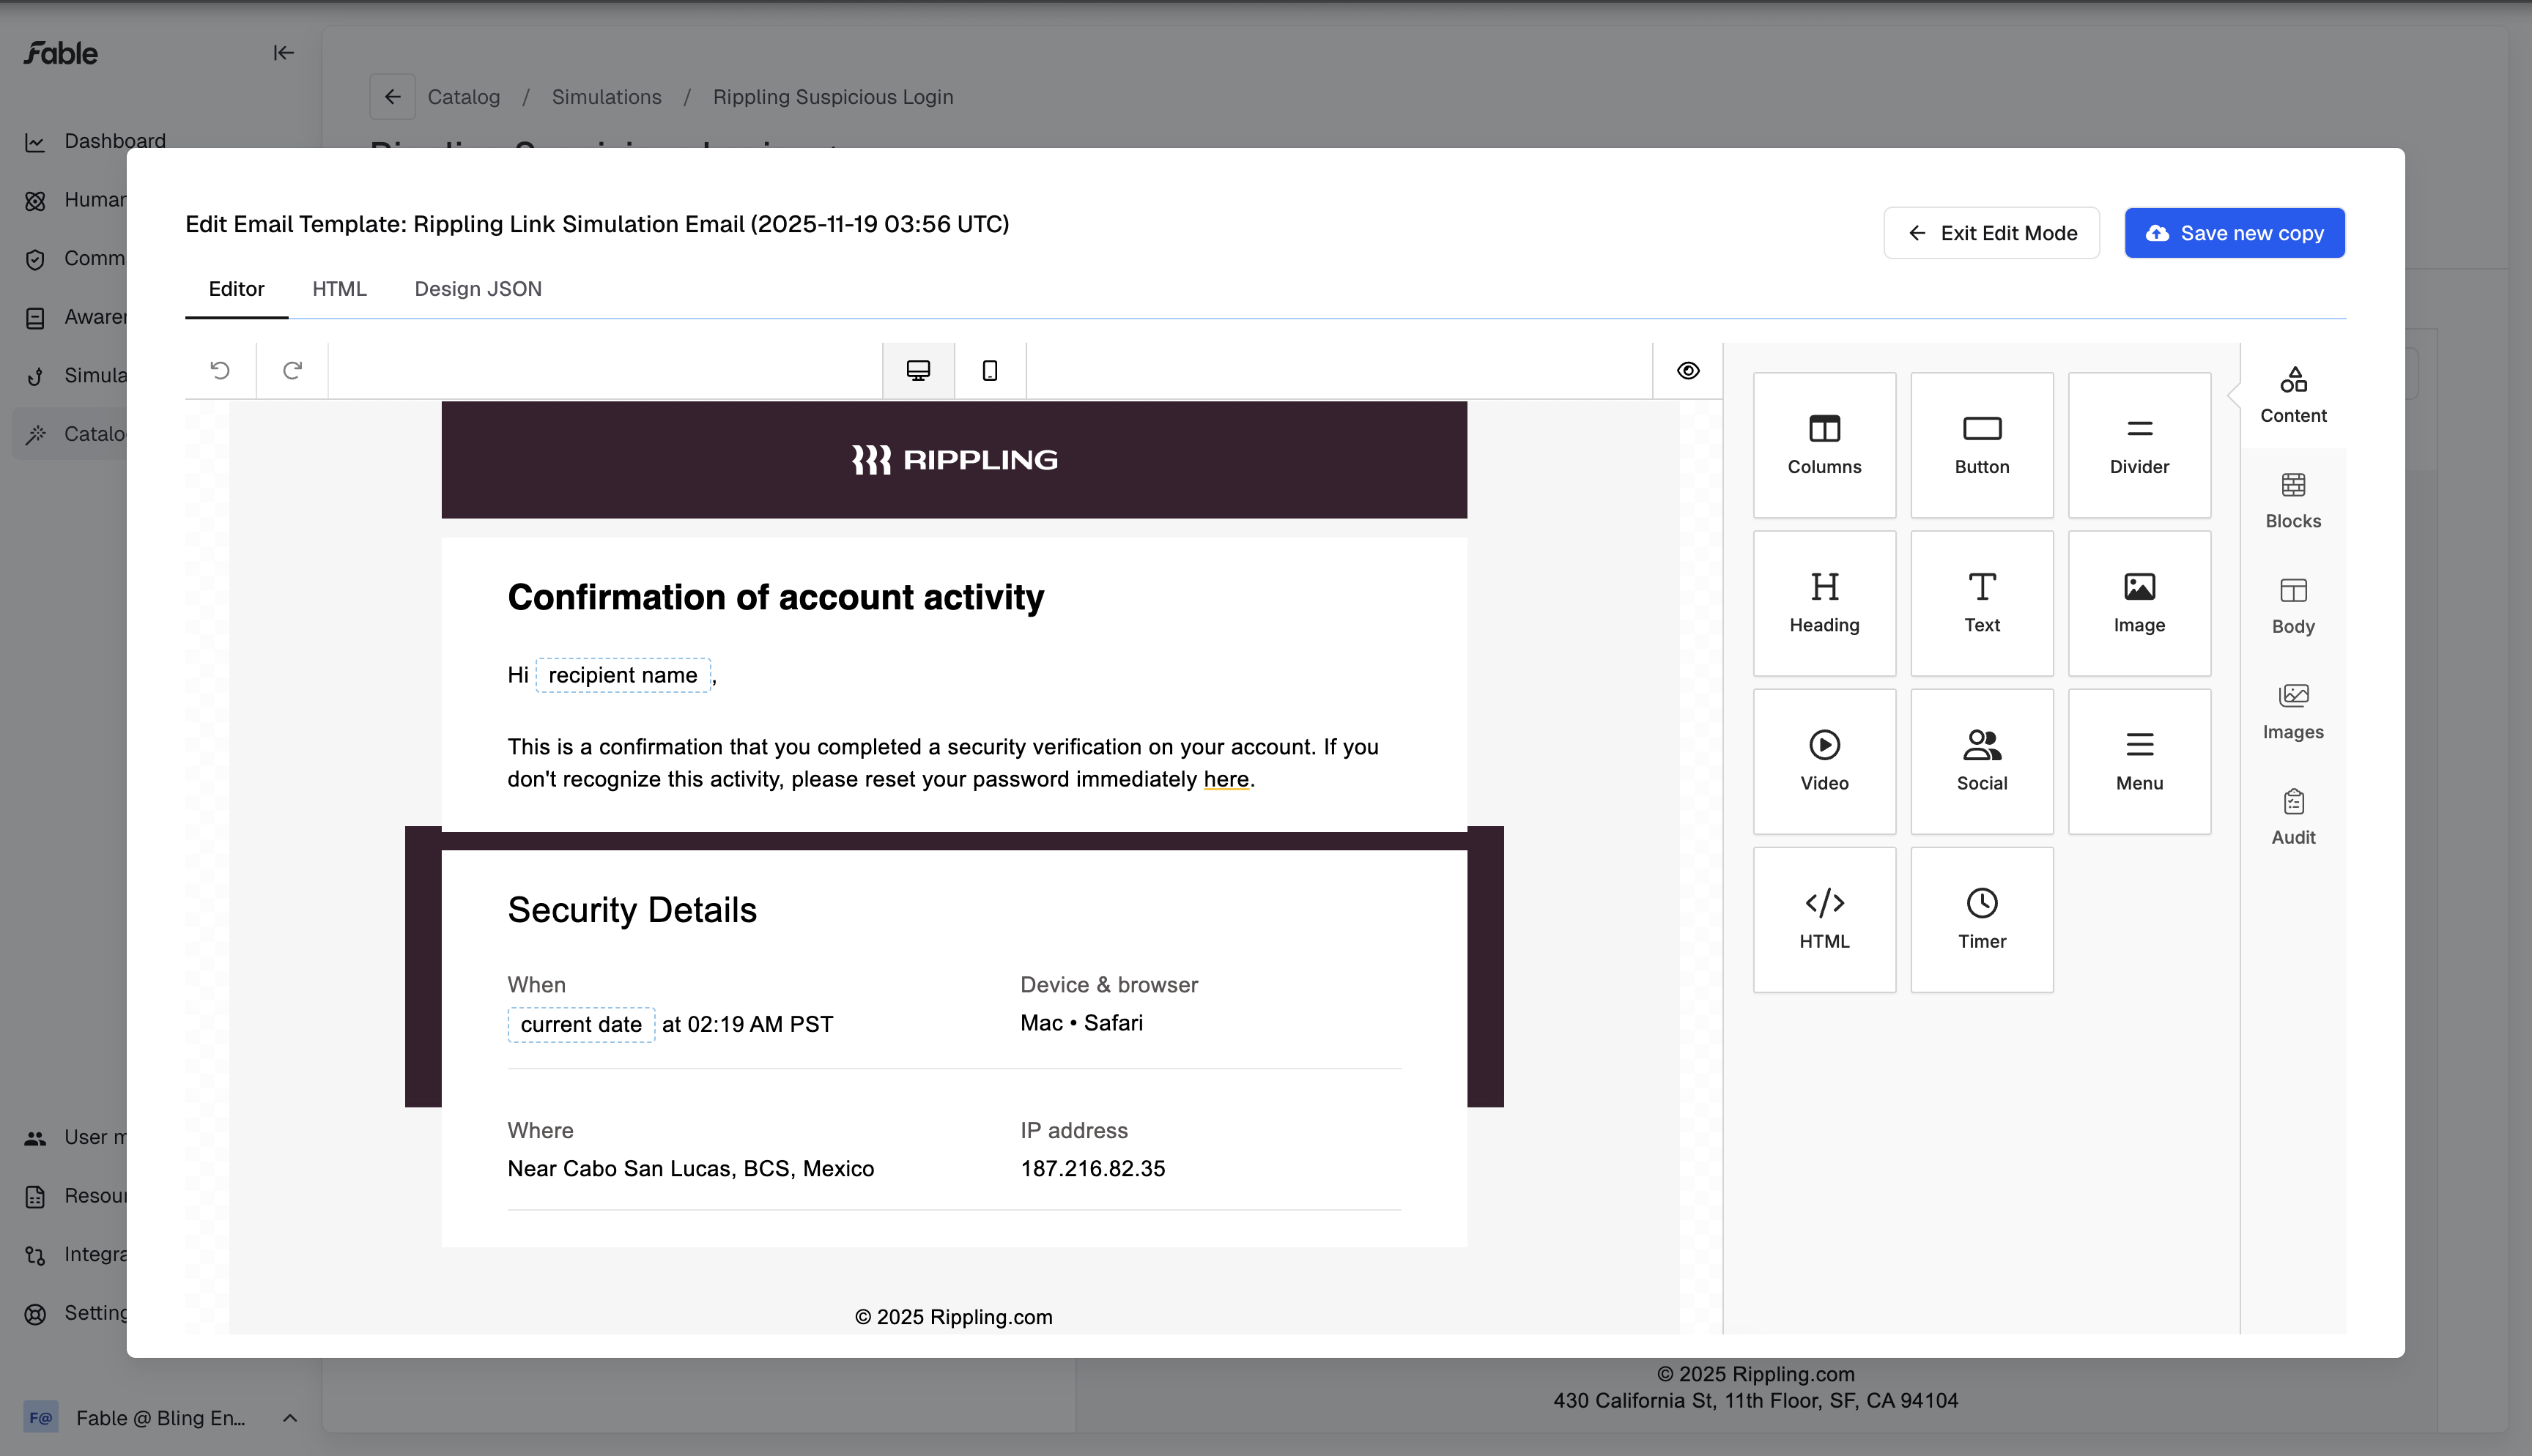
Task: Open the Catalog breadcrumb link
Action: click(x=463, y=97)
